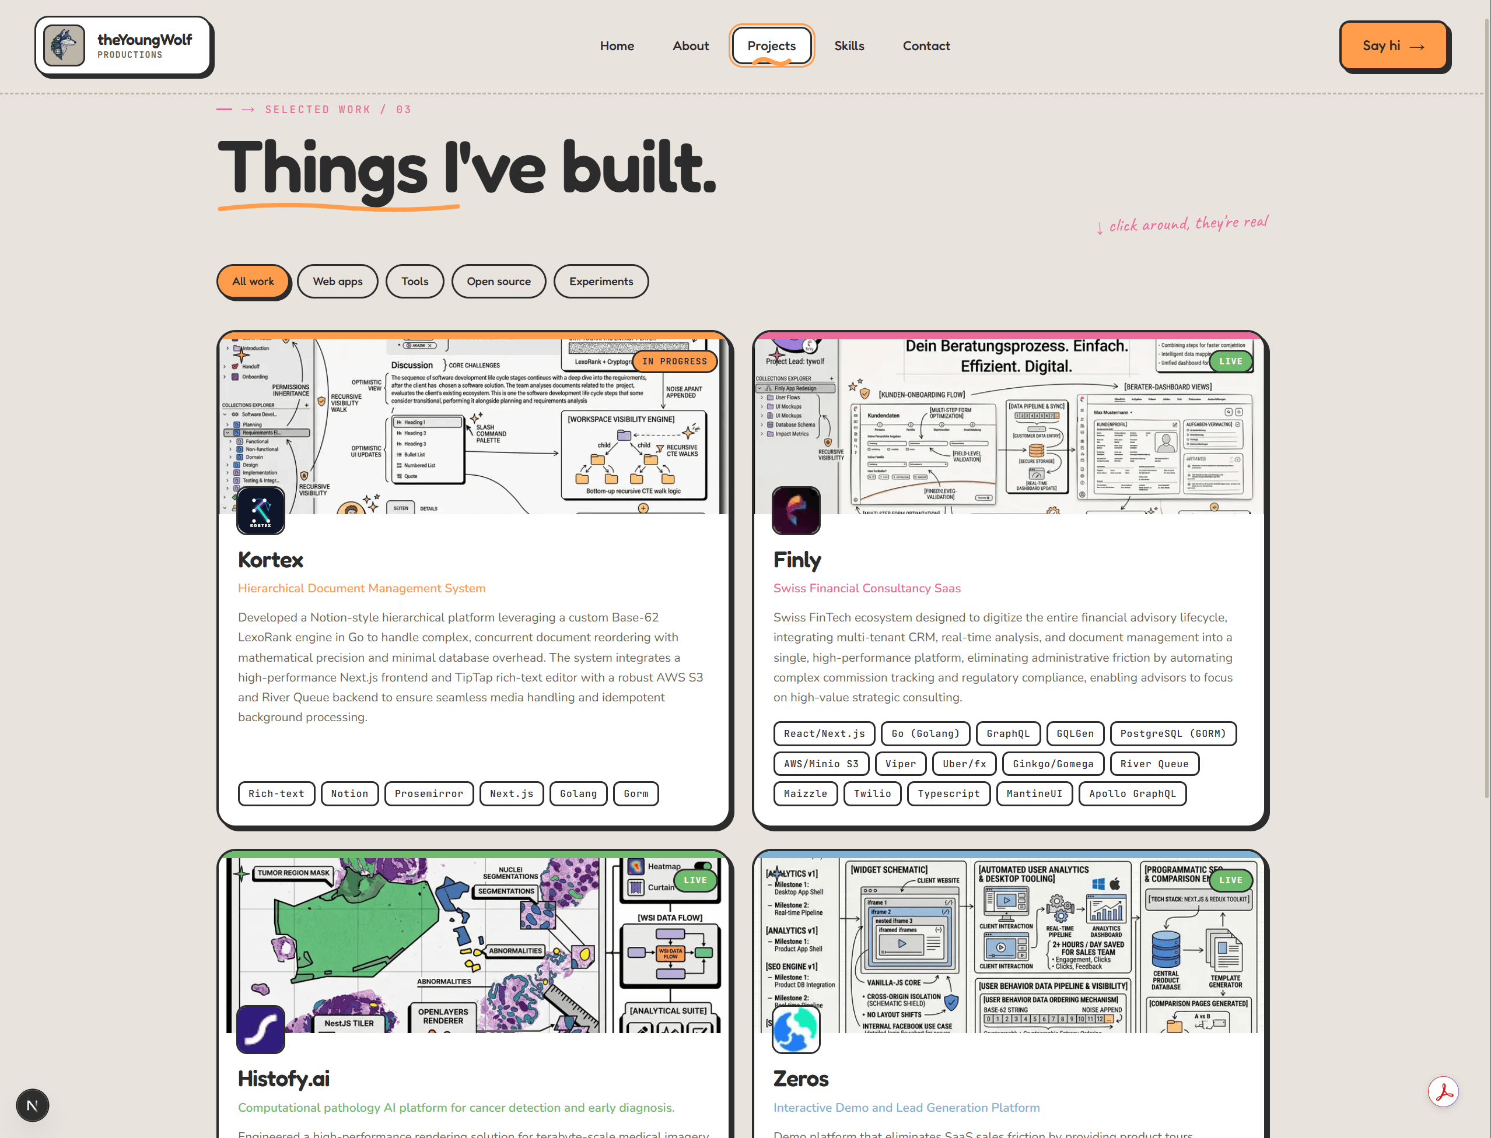Filter projects by Web apps
Screen dimensions: 1491x1138
click(x=338, y=281)
